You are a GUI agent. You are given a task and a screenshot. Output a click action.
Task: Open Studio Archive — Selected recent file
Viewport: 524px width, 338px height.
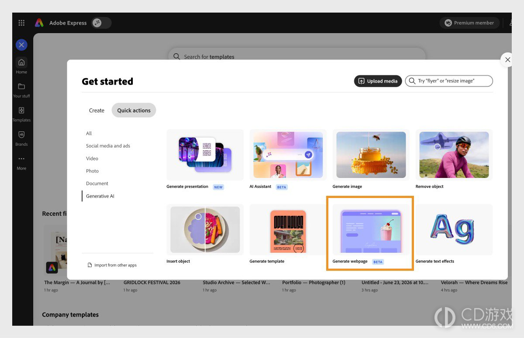point(236,283)
